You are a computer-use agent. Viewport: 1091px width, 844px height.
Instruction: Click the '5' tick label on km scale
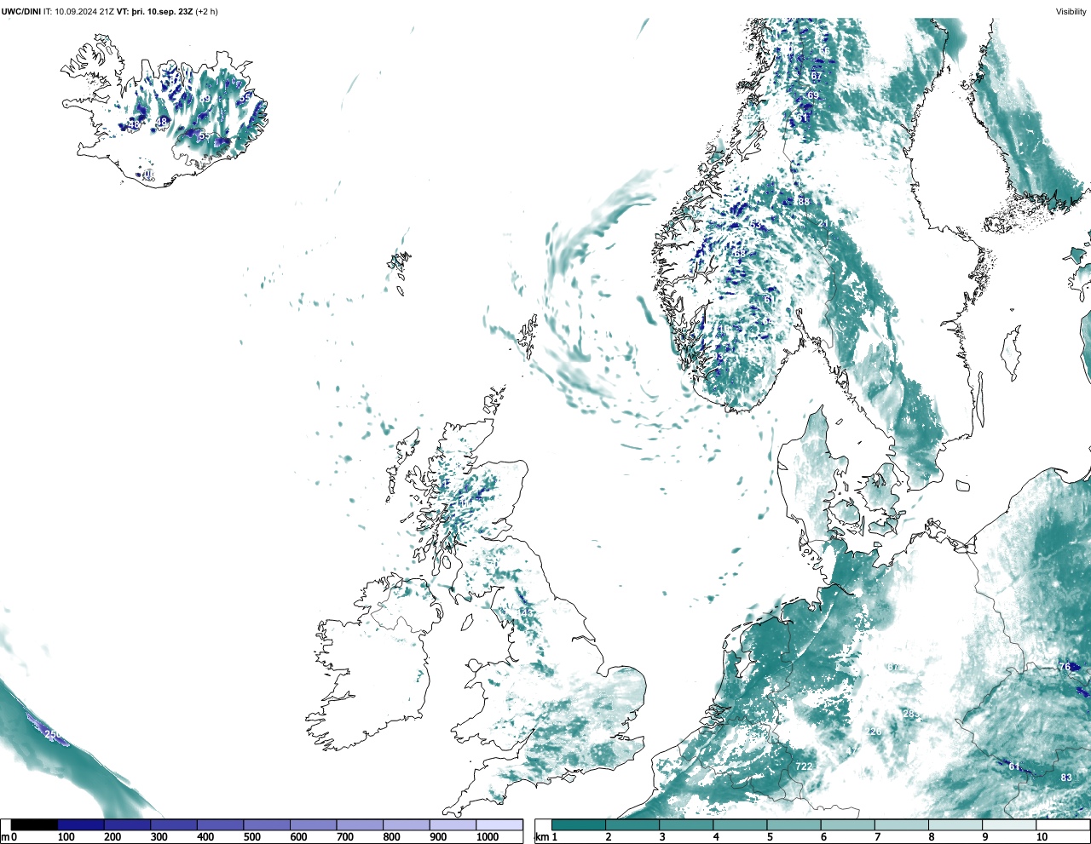coord(770,837)
